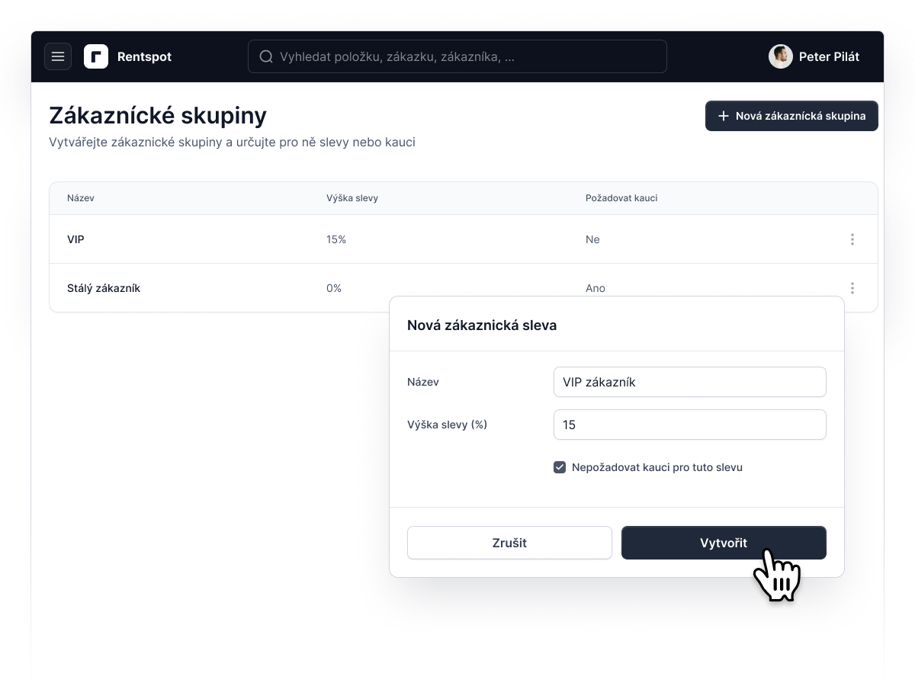This screenshot has width=915, height=686.
Task: Open the hamburger menu
Action: [58, 56]
